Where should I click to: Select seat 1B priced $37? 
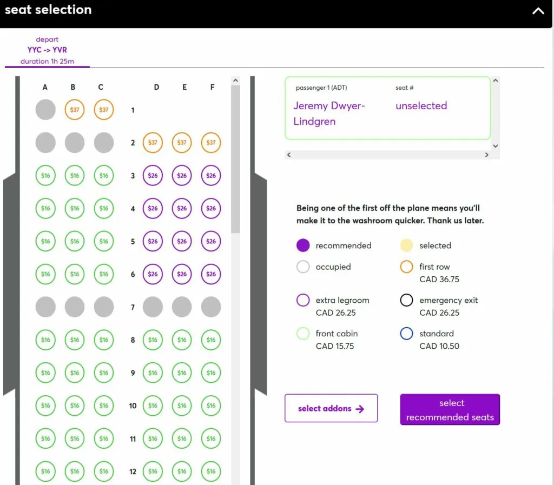tap(75, 110)
